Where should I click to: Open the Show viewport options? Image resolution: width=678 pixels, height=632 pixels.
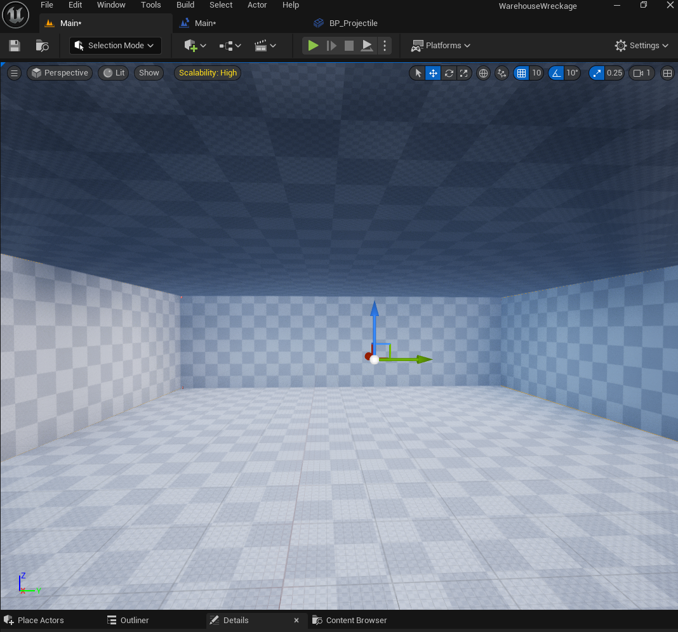pos(149,72)
